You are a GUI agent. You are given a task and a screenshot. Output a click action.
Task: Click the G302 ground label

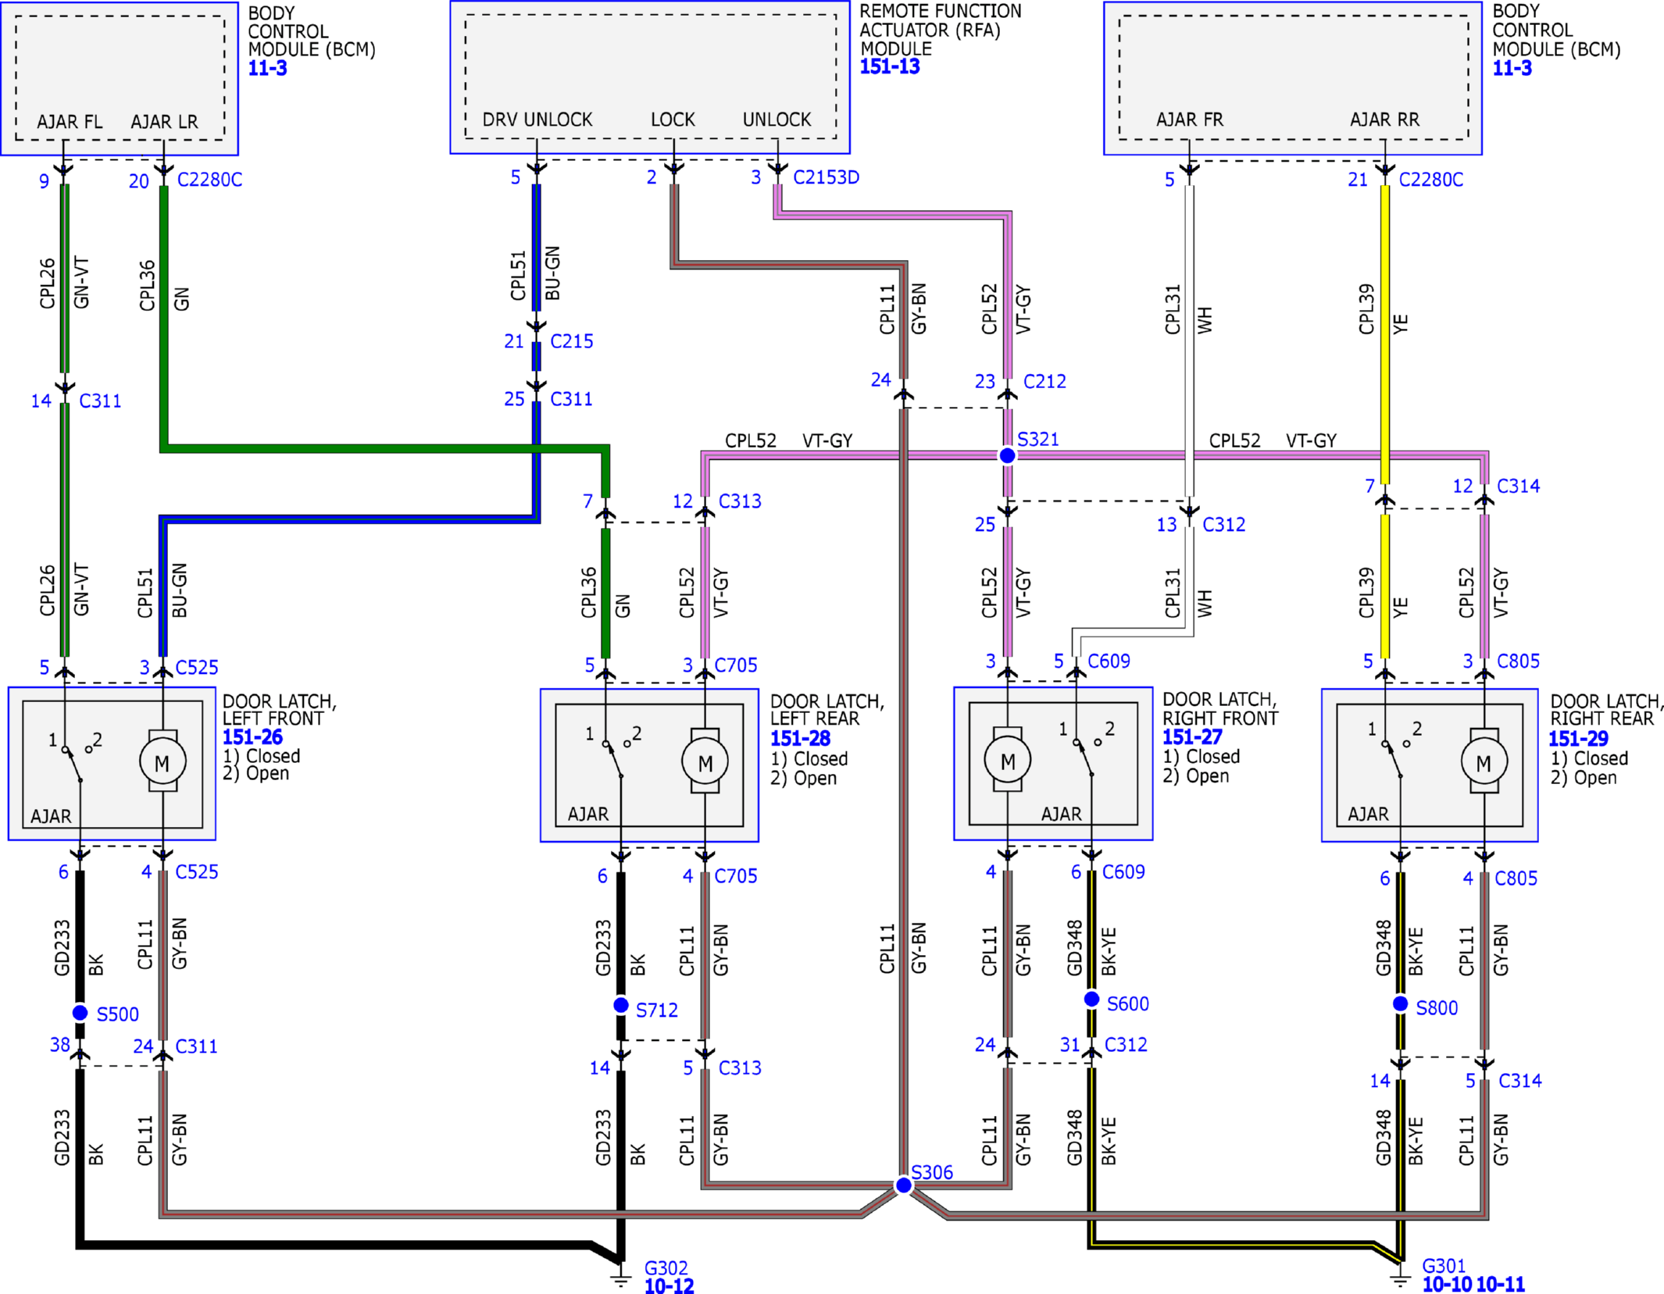tap(666, 1267)
